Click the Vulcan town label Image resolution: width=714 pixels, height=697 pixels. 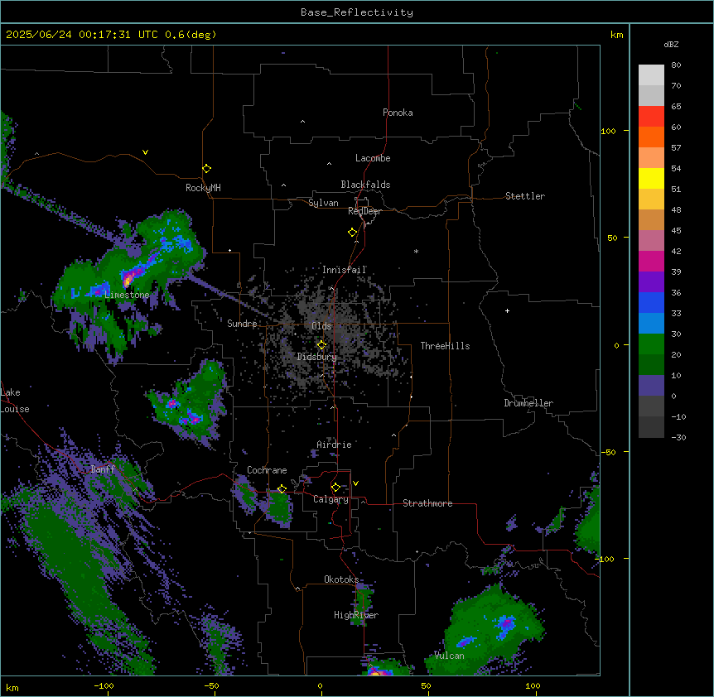(449, 656)
